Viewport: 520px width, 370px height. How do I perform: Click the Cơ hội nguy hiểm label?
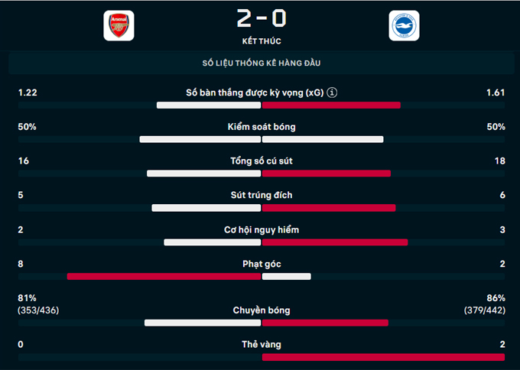262,229
